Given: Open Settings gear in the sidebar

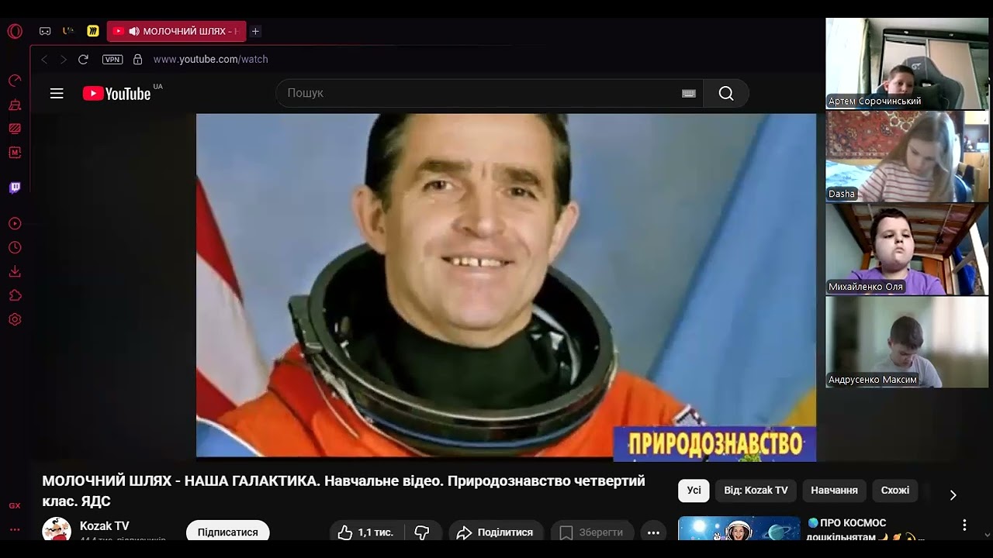Looking at the screenshot, I should point(15,319).
